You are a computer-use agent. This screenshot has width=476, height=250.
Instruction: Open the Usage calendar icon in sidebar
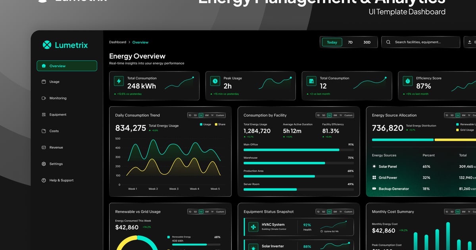(x=44, y=82)
